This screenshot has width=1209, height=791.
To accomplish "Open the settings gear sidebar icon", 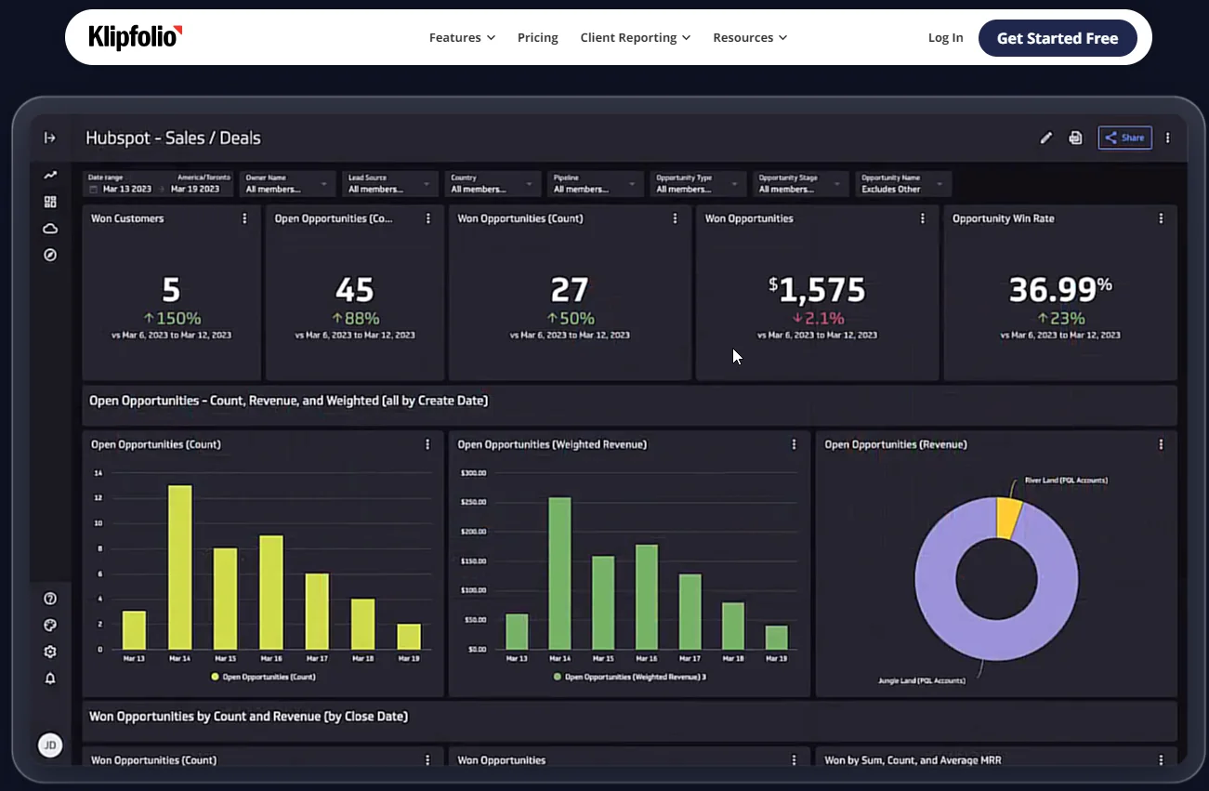I will coord(50,652).
